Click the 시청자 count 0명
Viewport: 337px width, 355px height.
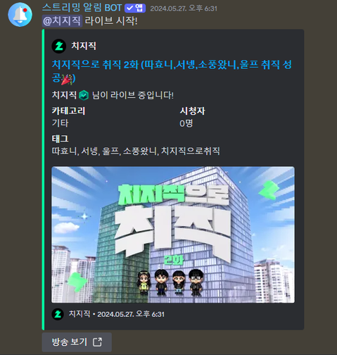click(x=186, y=123)
